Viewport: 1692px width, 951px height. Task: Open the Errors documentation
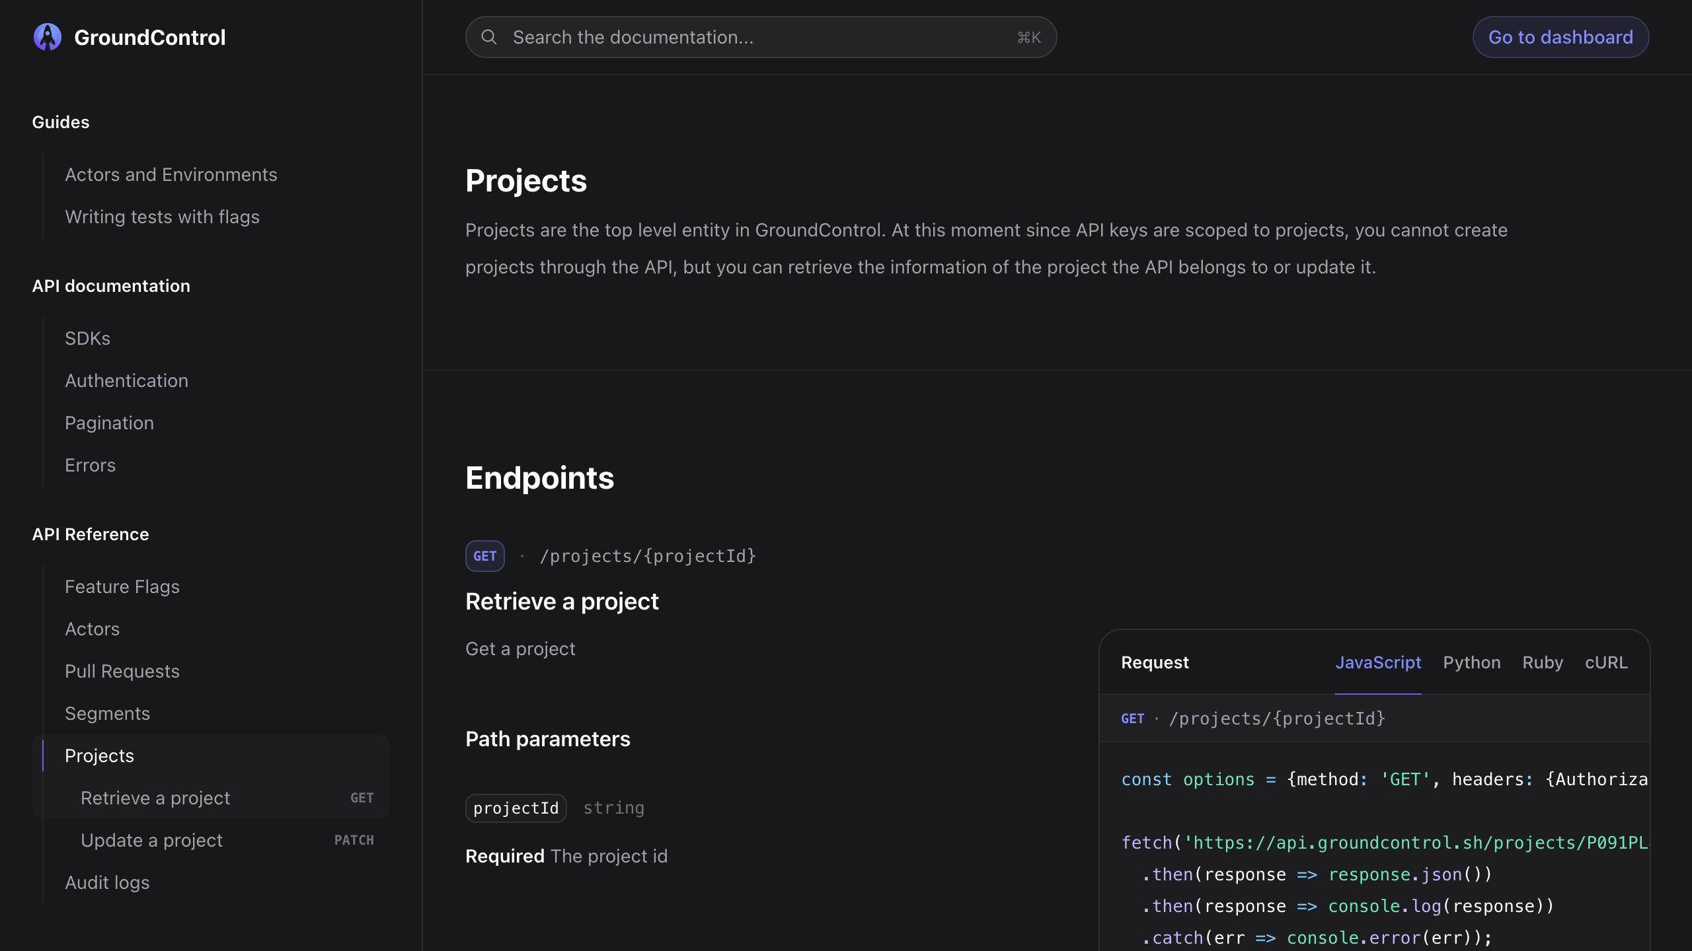(90, 465)
